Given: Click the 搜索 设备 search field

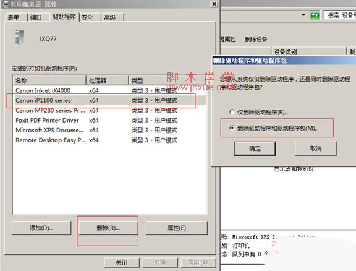Looking at the screenshot, I should [339, 15].
